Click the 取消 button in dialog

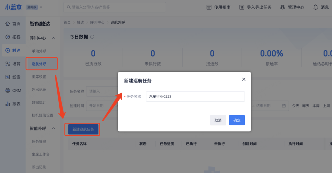(x=218, y=120)
